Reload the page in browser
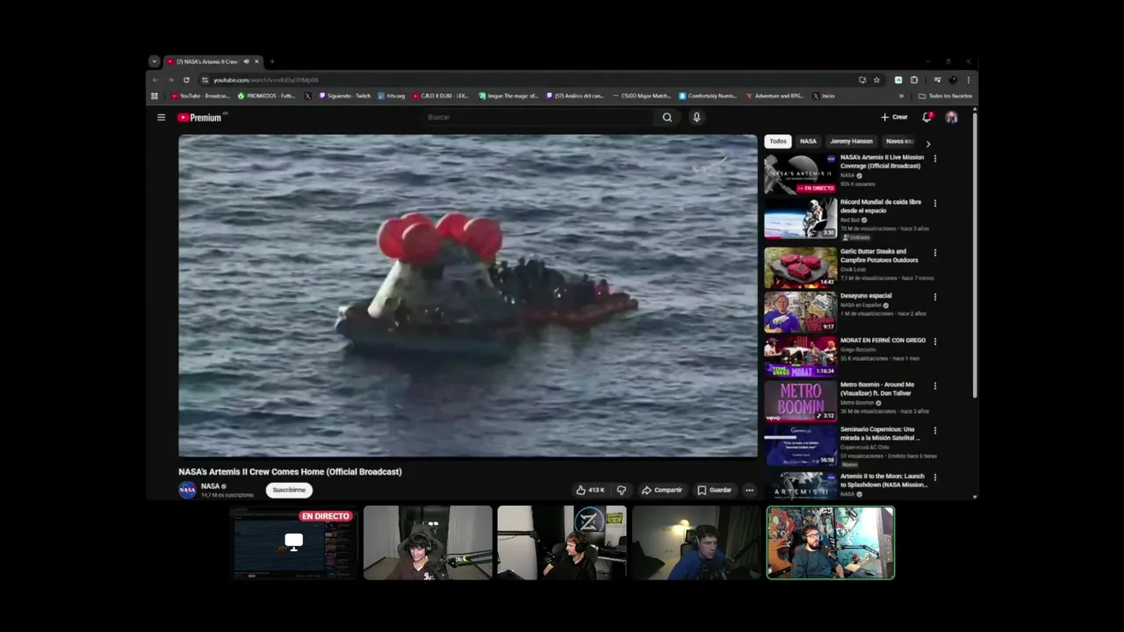Screen dimensions: 1124x632 tap(186, 80)
